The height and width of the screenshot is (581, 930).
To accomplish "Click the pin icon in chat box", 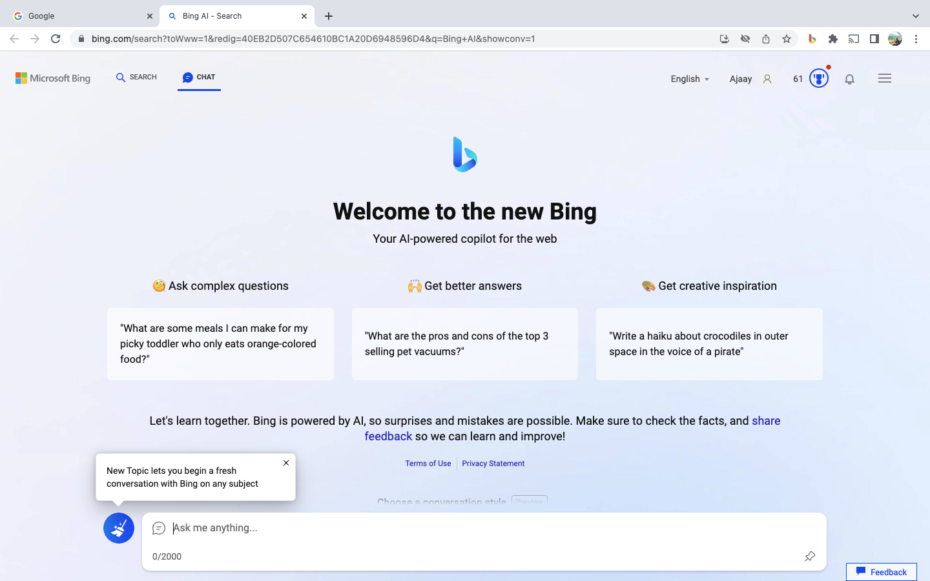I will pos(810,556).
